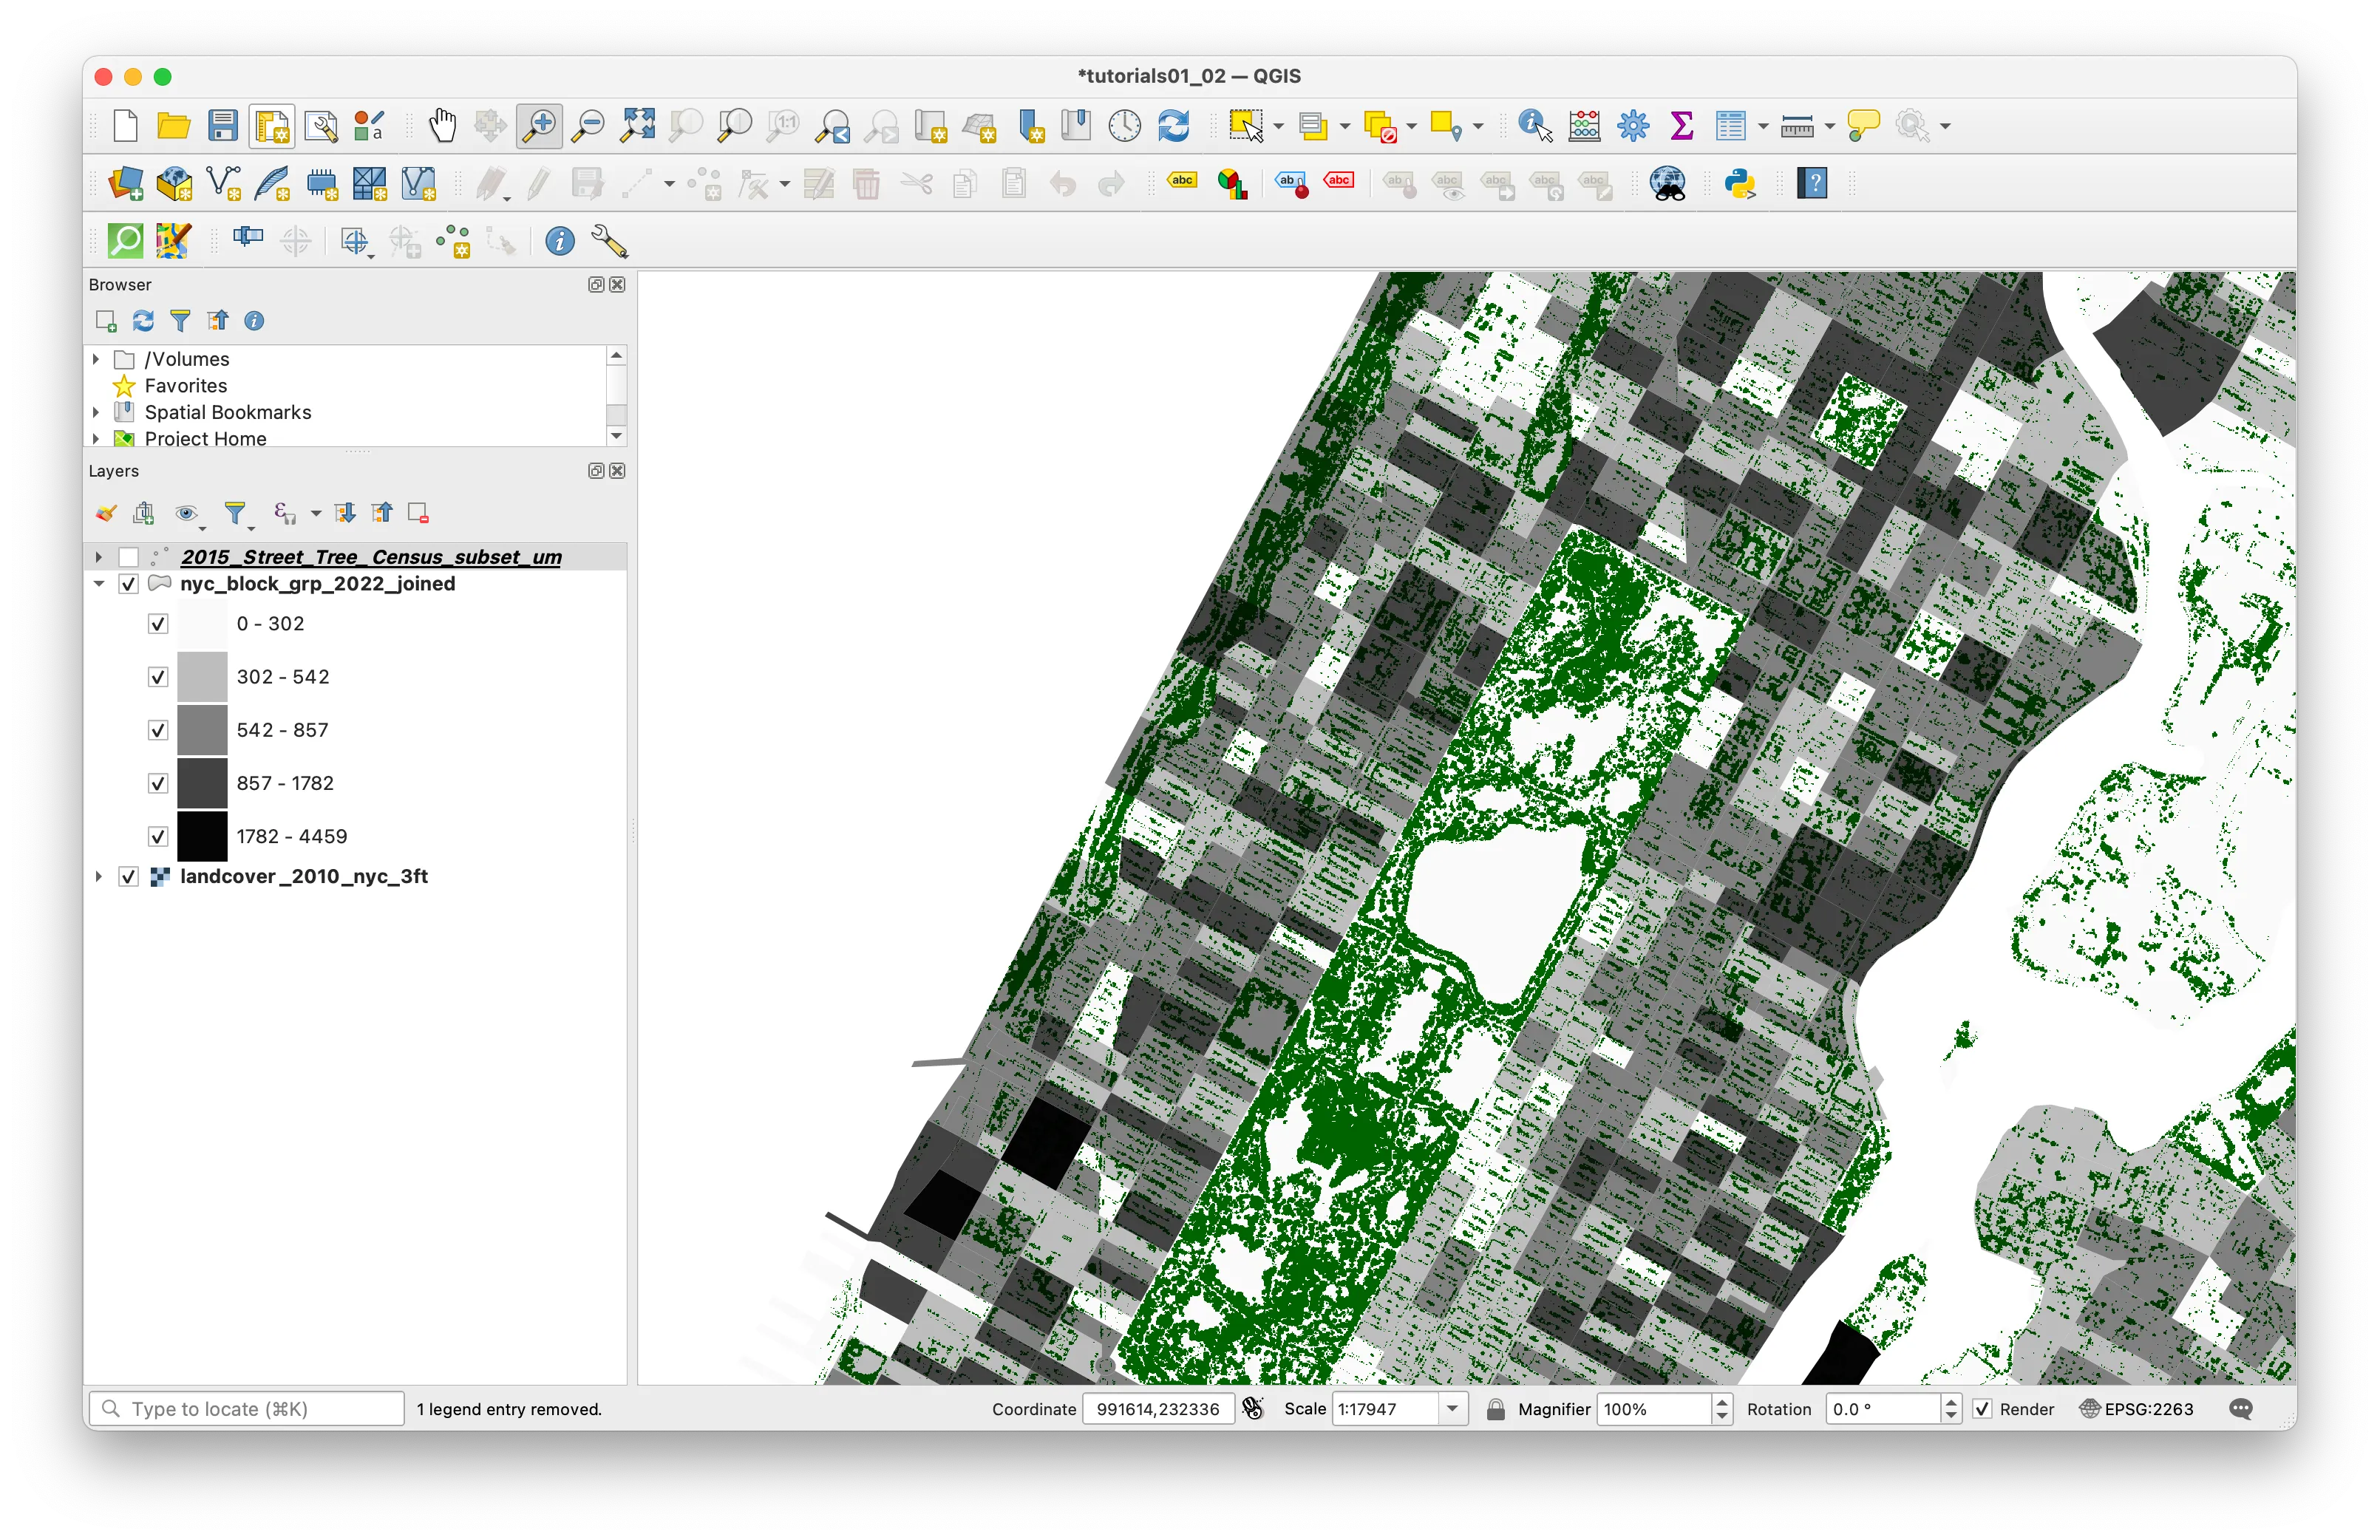The width and height of the screenshot is (2380, 1540).
Task: Open the Python console icon
Action: pyautogui.click(x=1740, y=184)
